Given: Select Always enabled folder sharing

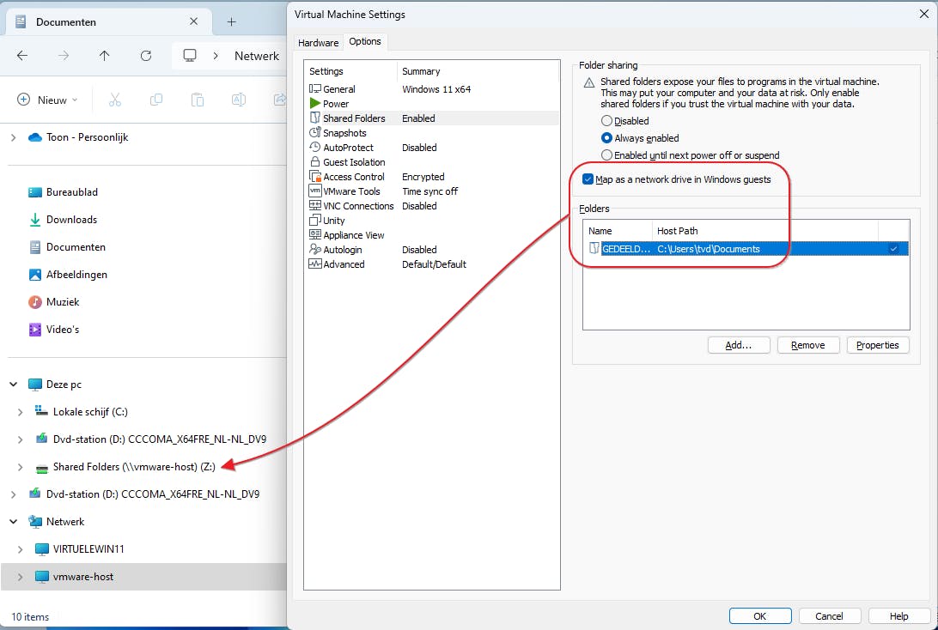Looking at the screenshot, I should tap(606, 138).
